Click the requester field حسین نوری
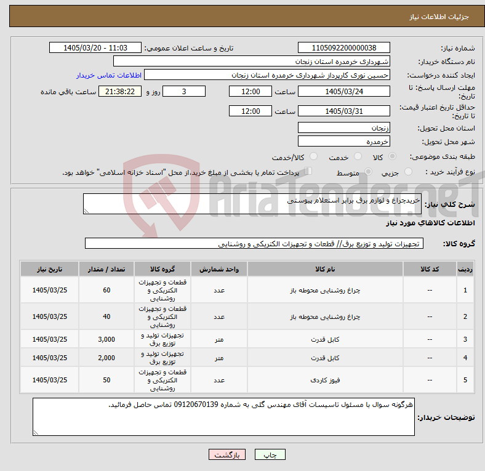Screen dimensions: 485x471 267,75
